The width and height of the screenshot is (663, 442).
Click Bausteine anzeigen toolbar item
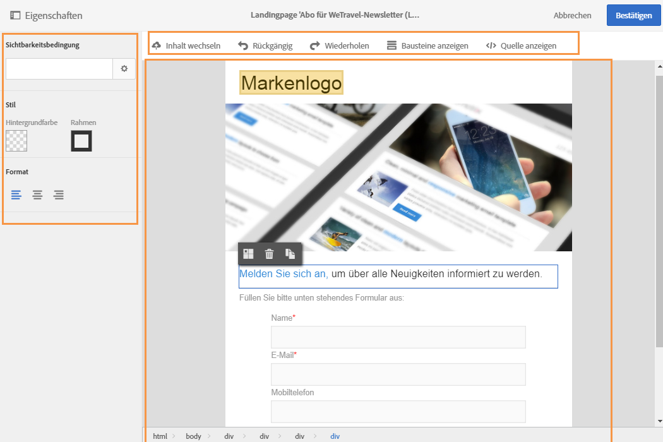pos(427,45)
